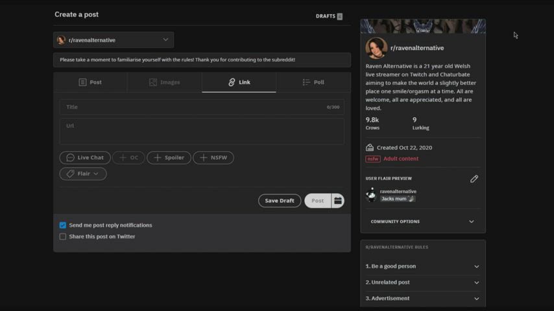
Task: Mark post as Spoiler
Action: [169, 158]
